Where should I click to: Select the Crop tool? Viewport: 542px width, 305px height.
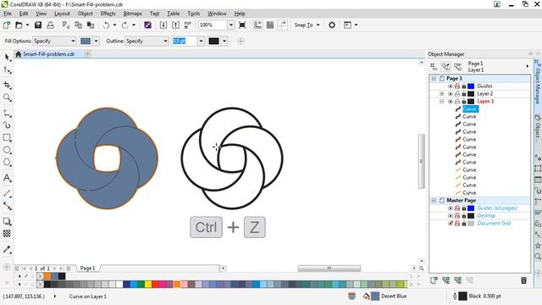(x=7, y=85)
